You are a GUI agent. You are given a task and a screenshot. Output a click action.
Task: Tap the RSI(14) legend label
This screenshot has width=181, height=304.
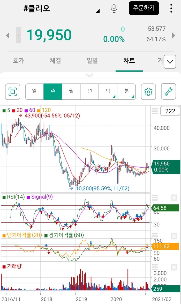(13, 197)
